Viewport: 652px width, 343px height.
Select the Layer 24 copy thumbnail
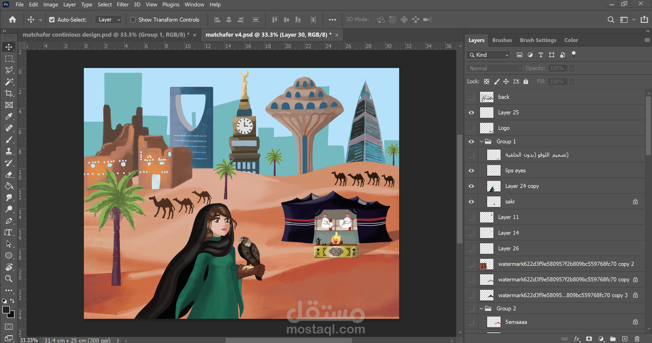tap(493, 186)
